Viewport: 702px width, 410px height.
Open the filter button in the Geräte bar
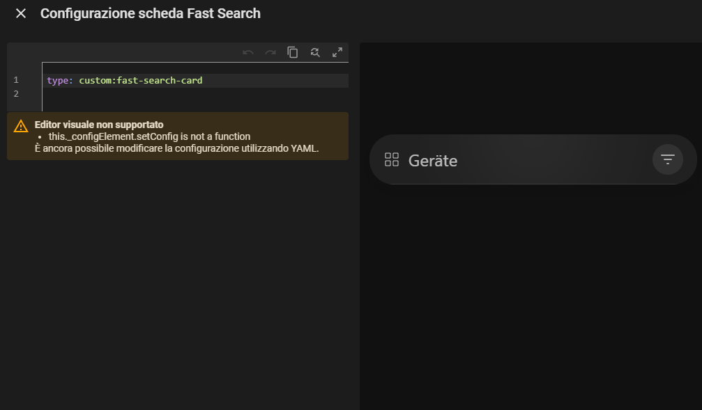point(668,159)
